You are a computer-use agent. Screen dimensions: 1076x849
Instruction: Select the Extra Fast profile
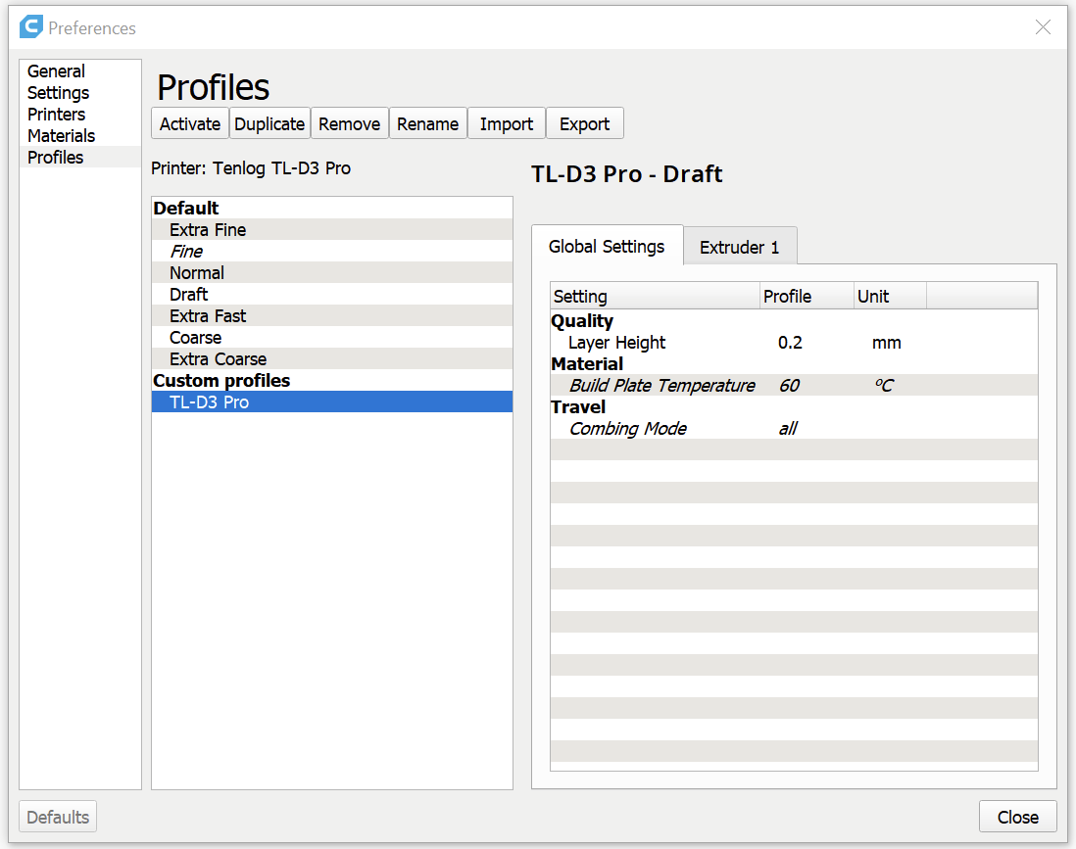click(x=332, y=316)
